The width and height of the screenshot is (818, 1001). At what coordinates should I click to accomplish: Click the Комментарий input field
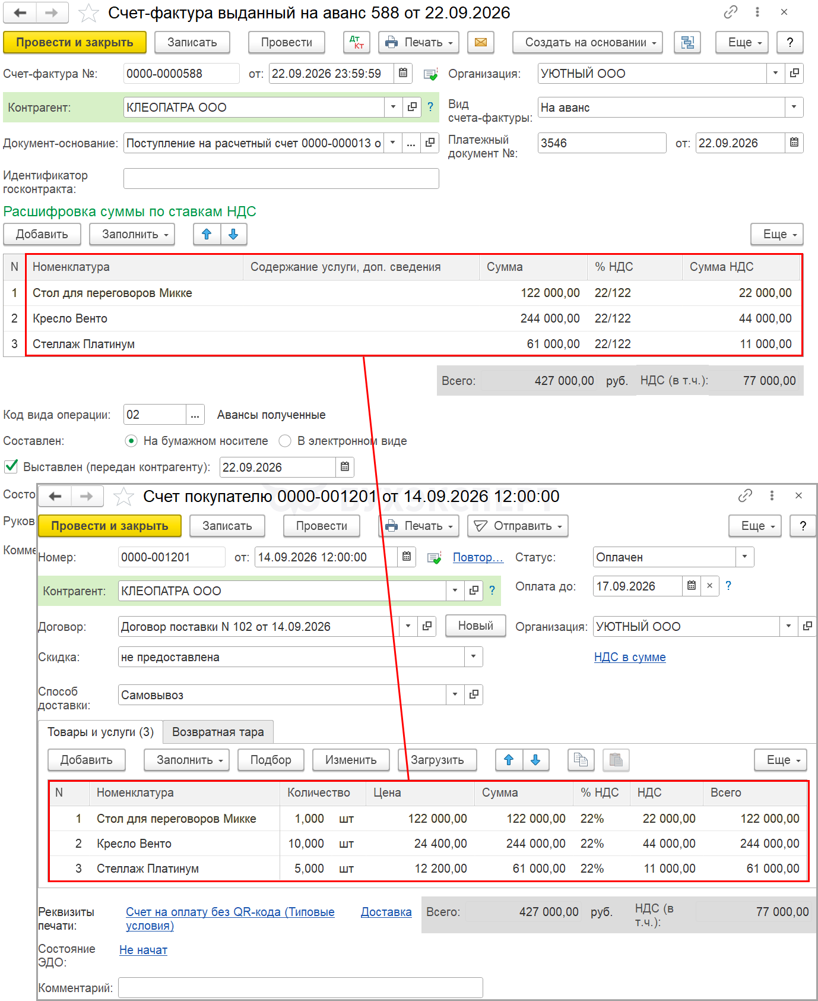pos(300,987)
